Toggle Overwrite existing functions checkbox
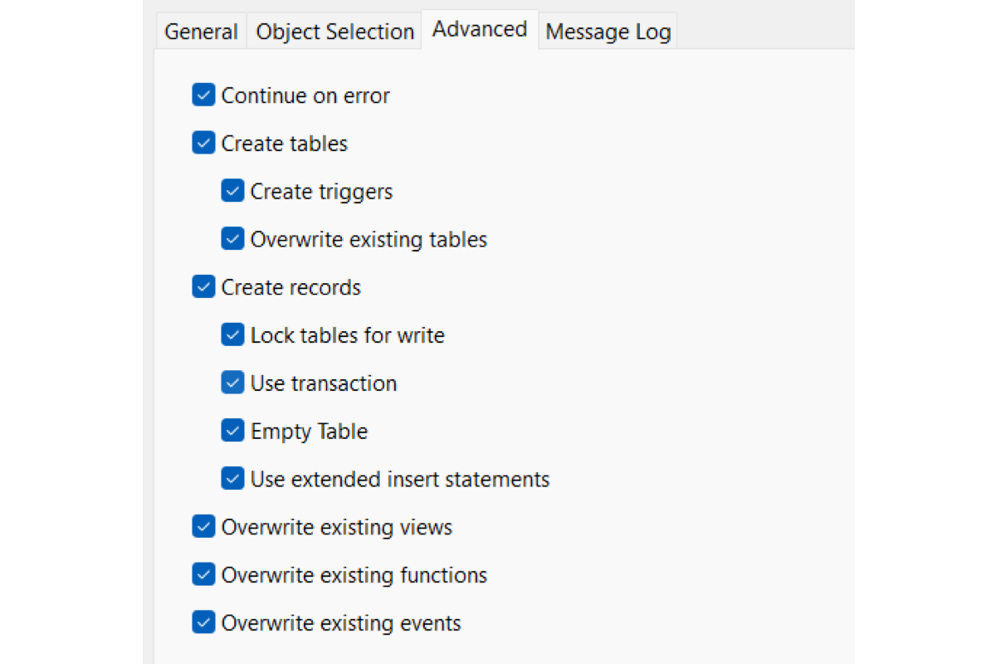The height and width of the screenshot is (664, 996). coord(204,574)
